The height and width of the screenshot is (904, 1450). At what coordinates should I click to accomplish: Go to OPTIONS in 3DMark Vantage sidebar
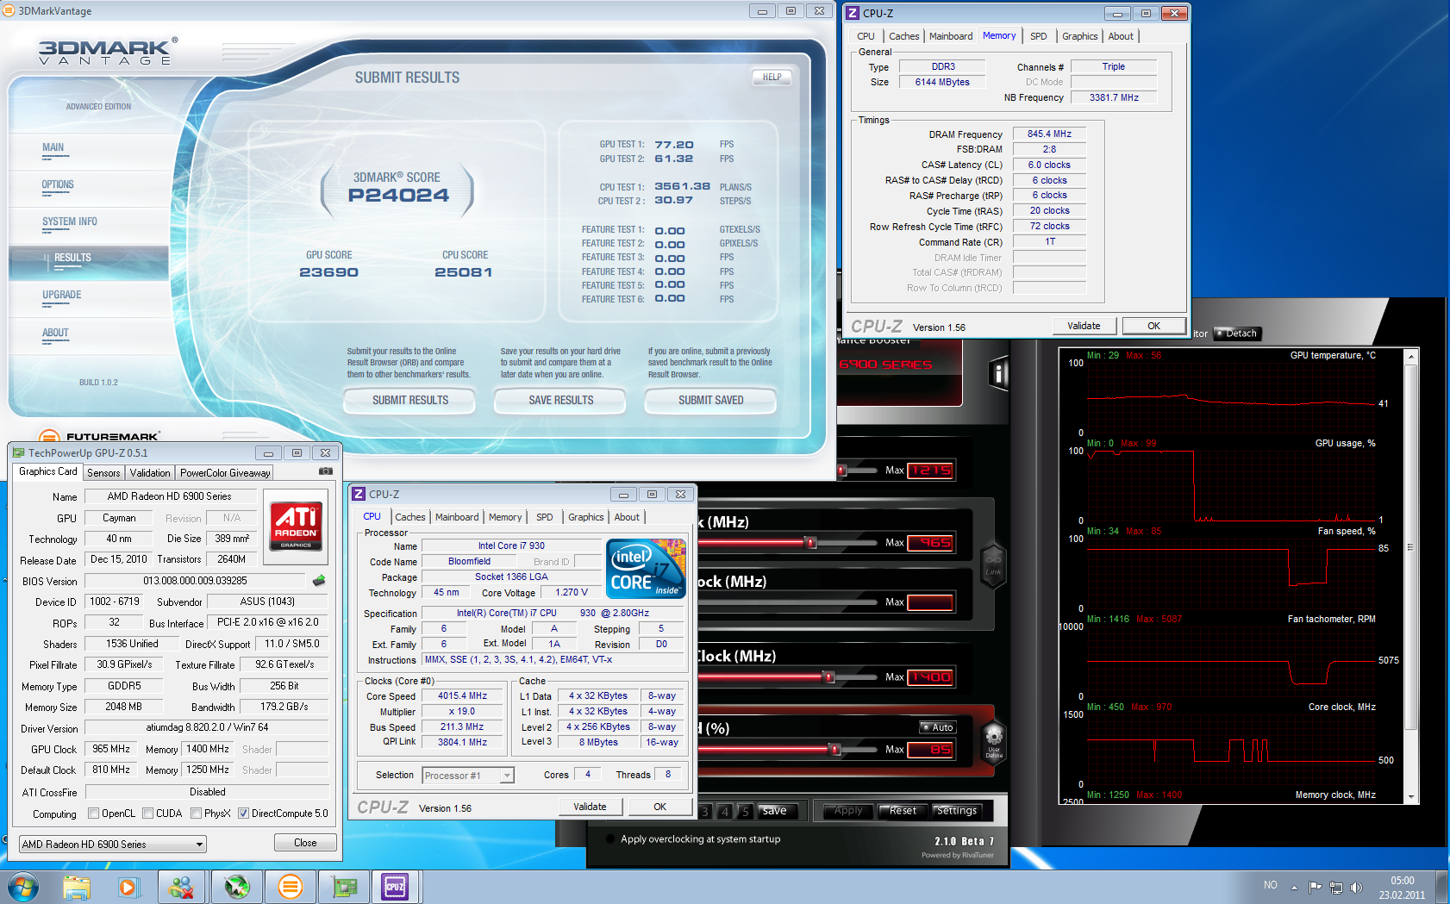point(58,184)
